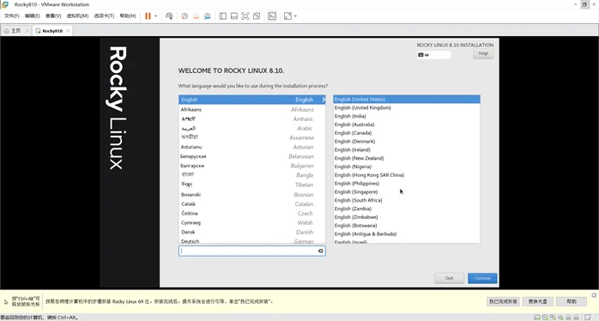Click the stretch guest display icon

[x=287, y=16]
